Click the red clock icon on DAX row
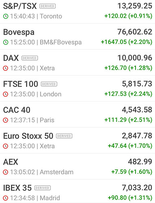Screen dimensions: 155x203 coord(6,68)
